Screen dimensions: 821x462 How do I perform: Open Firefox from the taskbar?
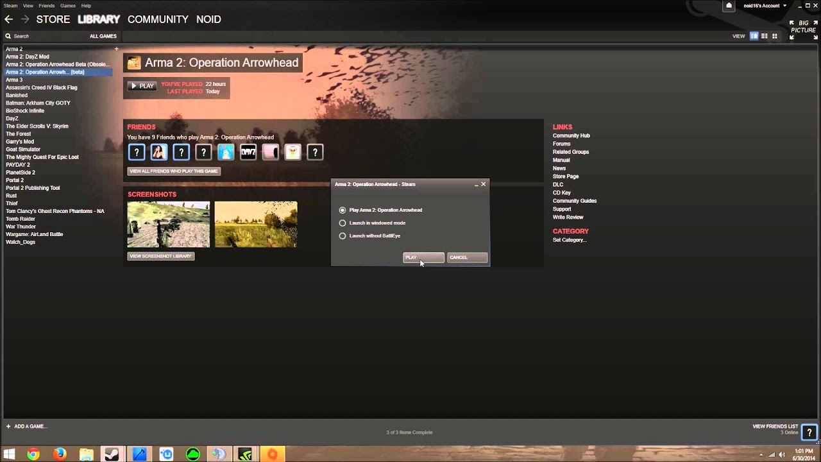(x=60, y=454)
